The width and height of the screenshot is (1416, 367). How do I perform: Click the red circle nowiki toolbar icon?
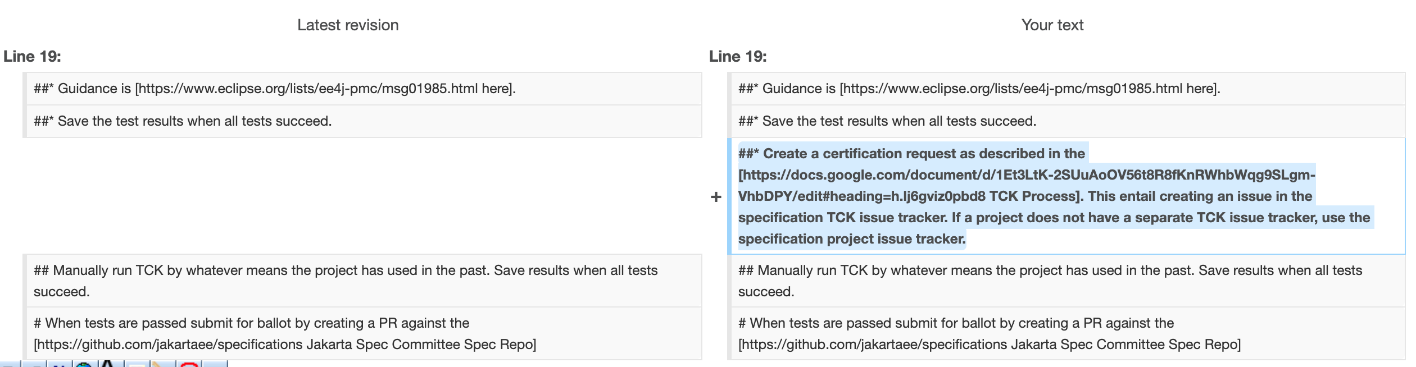click(189, 365)
